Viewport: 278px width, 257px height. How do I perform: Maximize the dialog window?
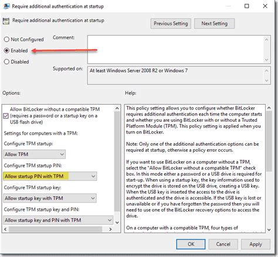tap(247, 6)
